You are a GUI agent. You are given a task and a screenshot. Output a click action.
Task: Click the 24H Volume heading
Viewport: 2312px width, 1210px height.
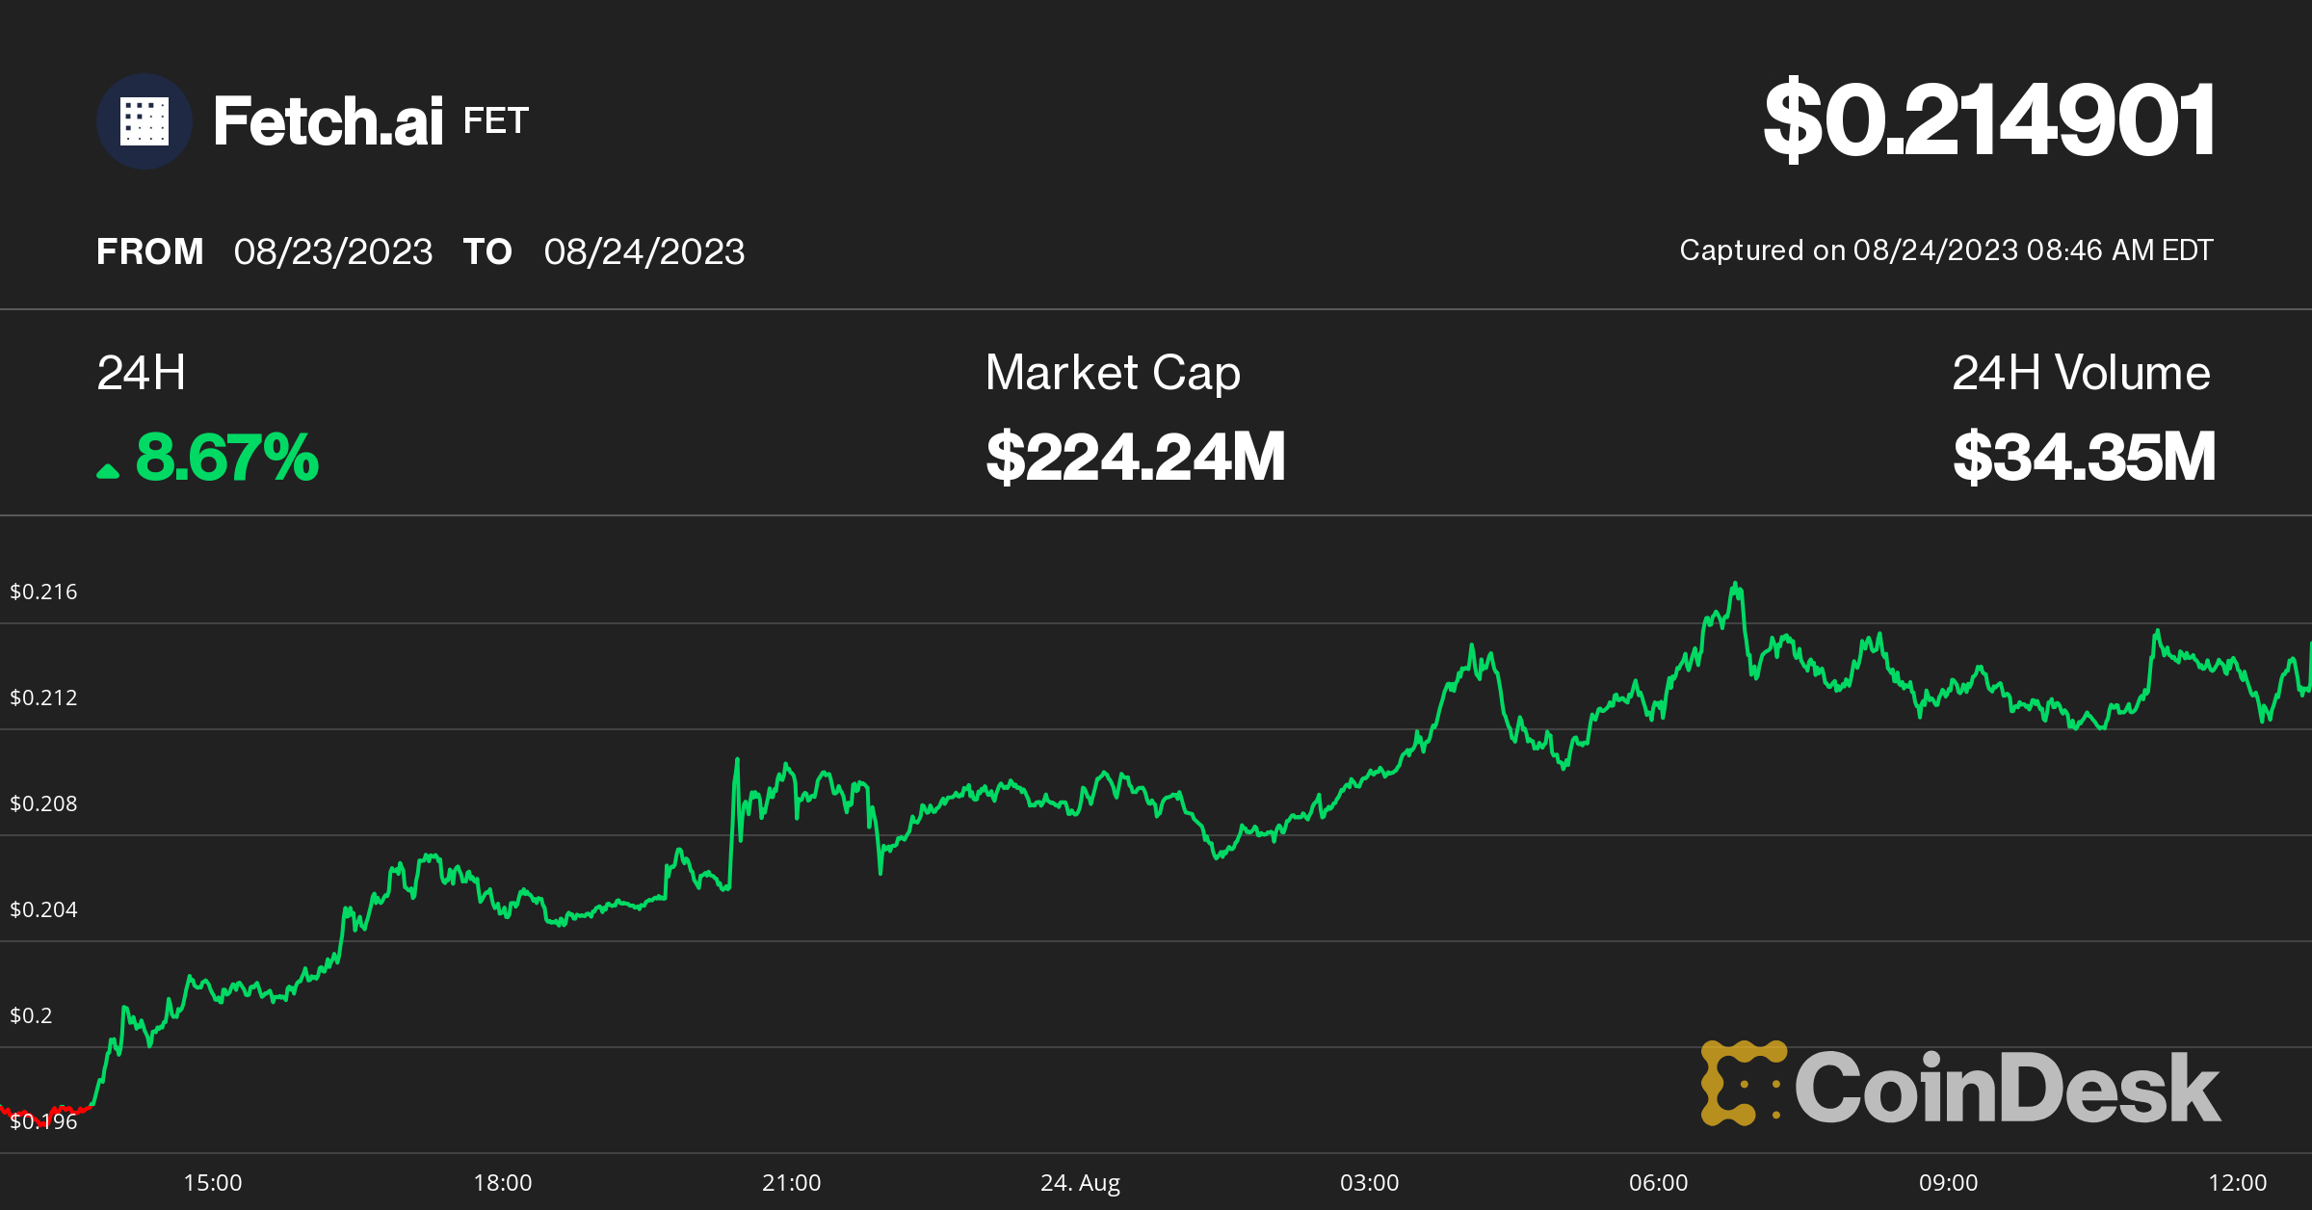click(2081, 373)
